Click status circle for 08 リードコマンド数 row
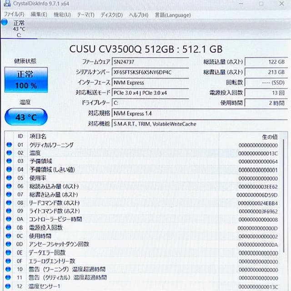The width and height of the screenshot is (291, 291). click(x=9, y=203)
